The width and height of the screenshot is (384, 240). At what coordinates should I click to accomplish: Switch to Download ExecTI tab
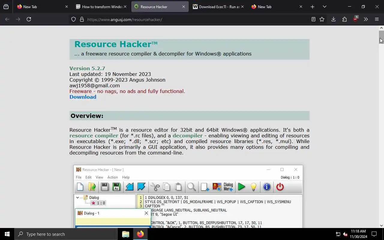pos(219,7)
